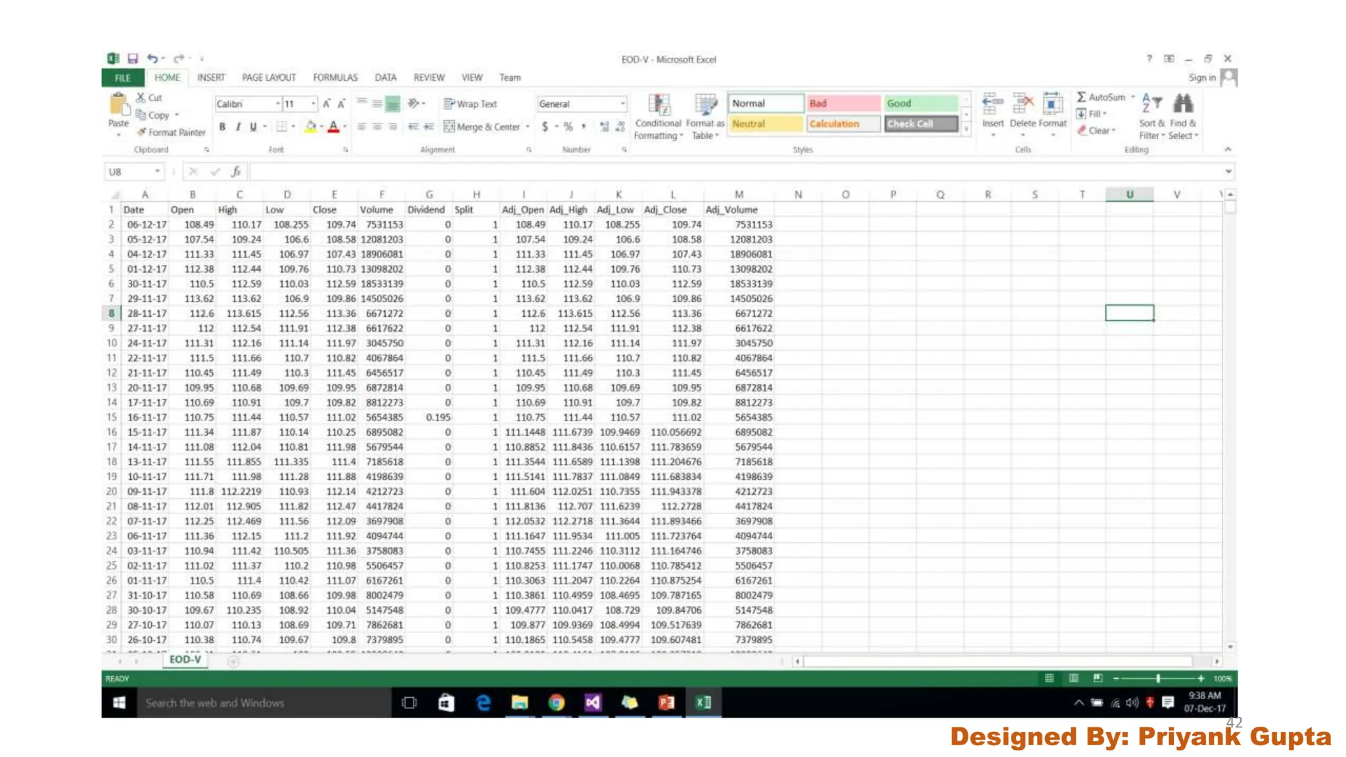Toggle Italic formatting
The image size is (1346, 757).
238,126
